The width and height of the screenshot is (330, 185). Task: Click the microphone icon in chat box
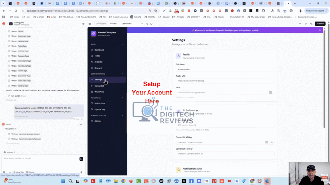pyautogui.click(x=82, y=172)
